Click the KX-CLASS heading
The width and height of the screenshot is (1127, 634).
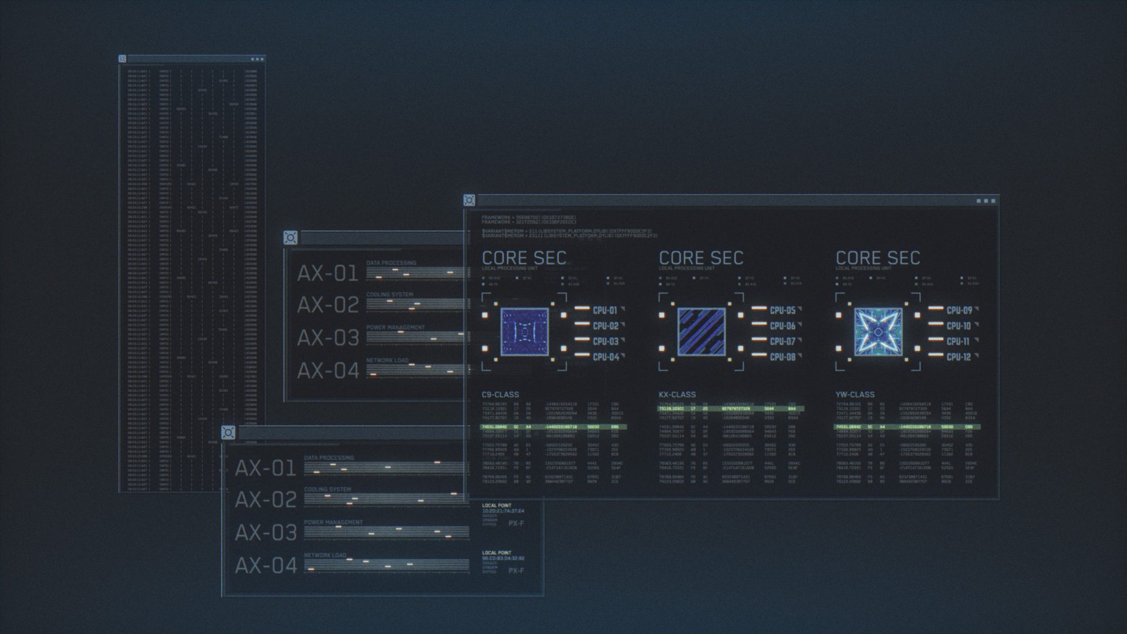coord(677,394)
